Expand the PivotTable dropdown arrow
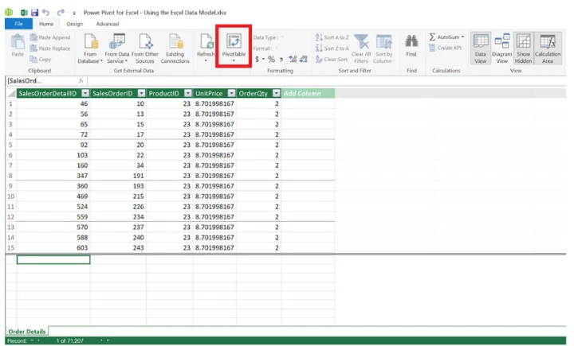 (x=234, y=60)
